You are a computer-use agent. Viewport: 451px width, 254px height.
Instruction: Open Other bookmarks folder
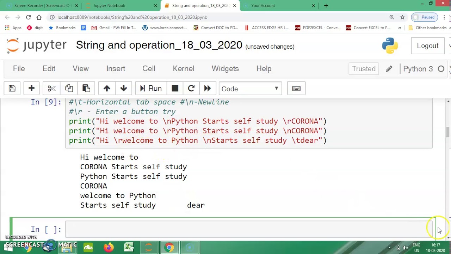[x=427, y=28]
